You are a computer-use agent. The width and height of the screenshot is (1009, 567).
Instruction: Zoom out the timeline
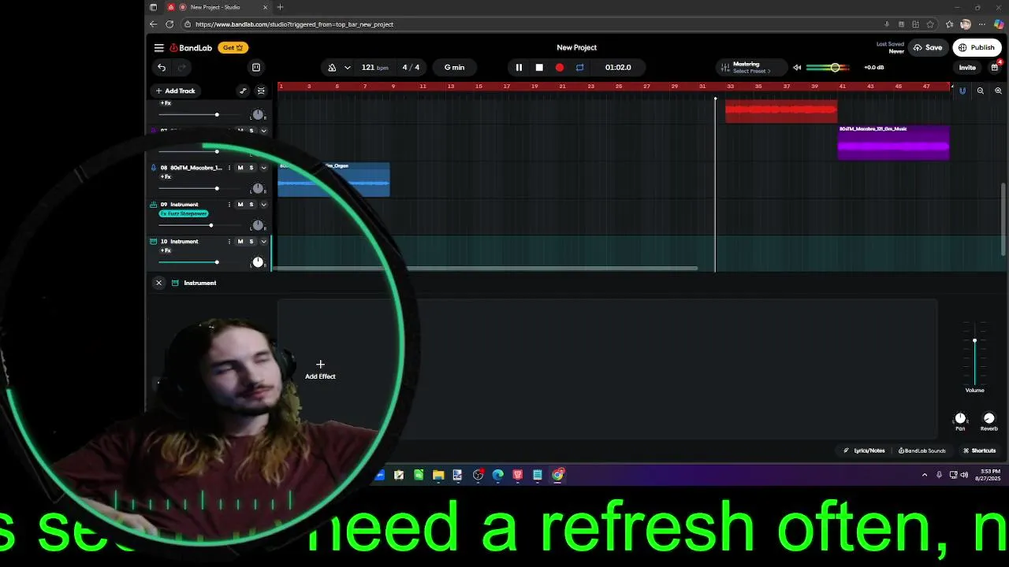coord(981,91)
